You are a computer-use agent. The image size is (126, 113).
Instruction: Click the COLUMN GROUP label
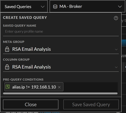tap(16, 60)
